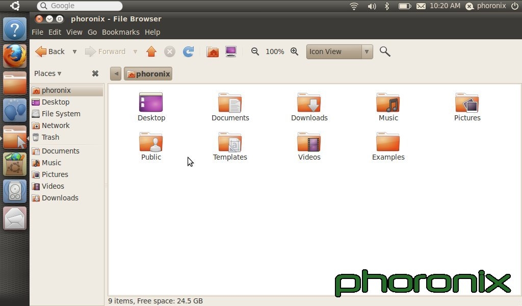Image resolution: width=522 pixels, height=306 pixels.
Task: Open the folder launcher icon below Firefox
Action: (x=15, y=83)
